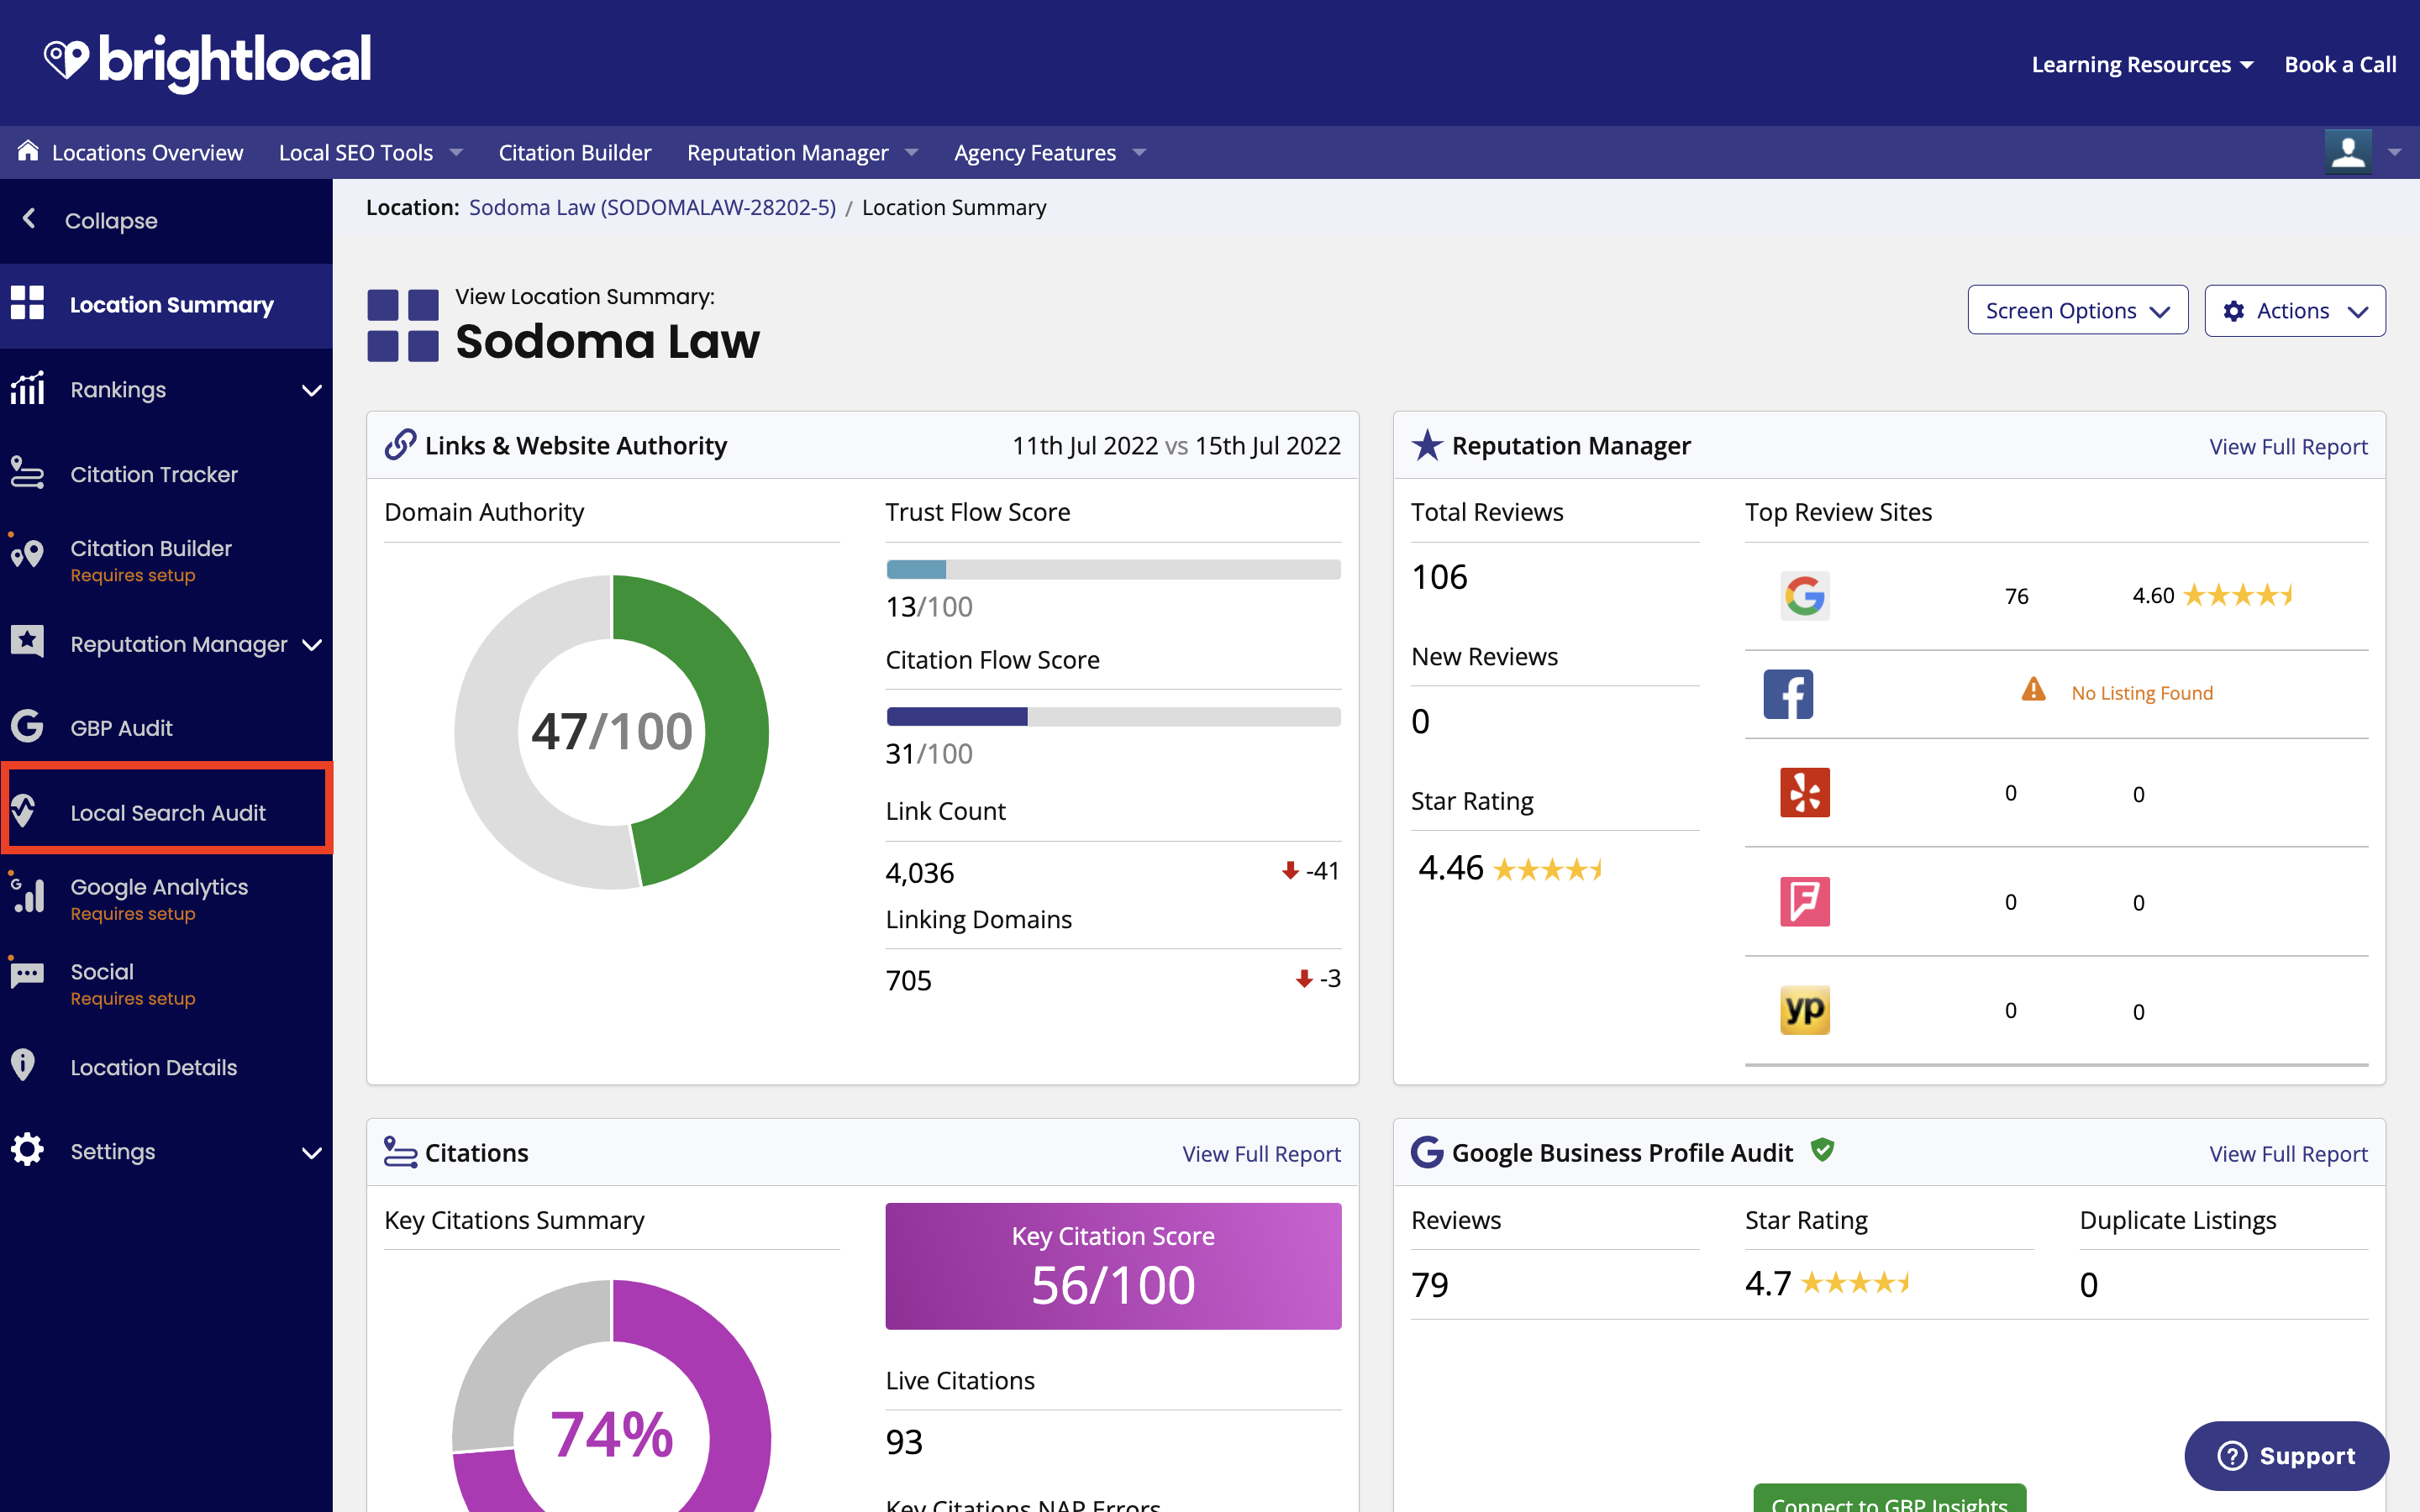2420x1512 pixels.
Task: View Full Report for Citations
Action: (1261, 1153)
